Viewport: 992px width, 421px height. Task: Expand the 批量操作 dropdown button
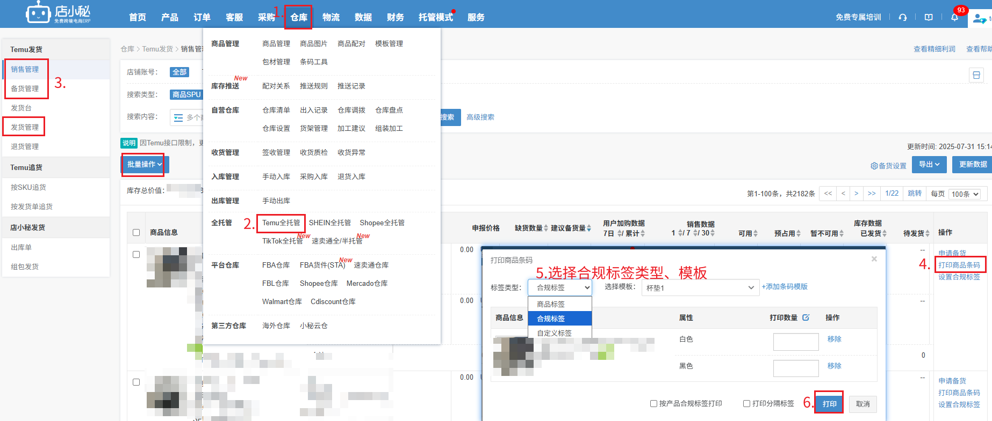[x=145, y=165]
